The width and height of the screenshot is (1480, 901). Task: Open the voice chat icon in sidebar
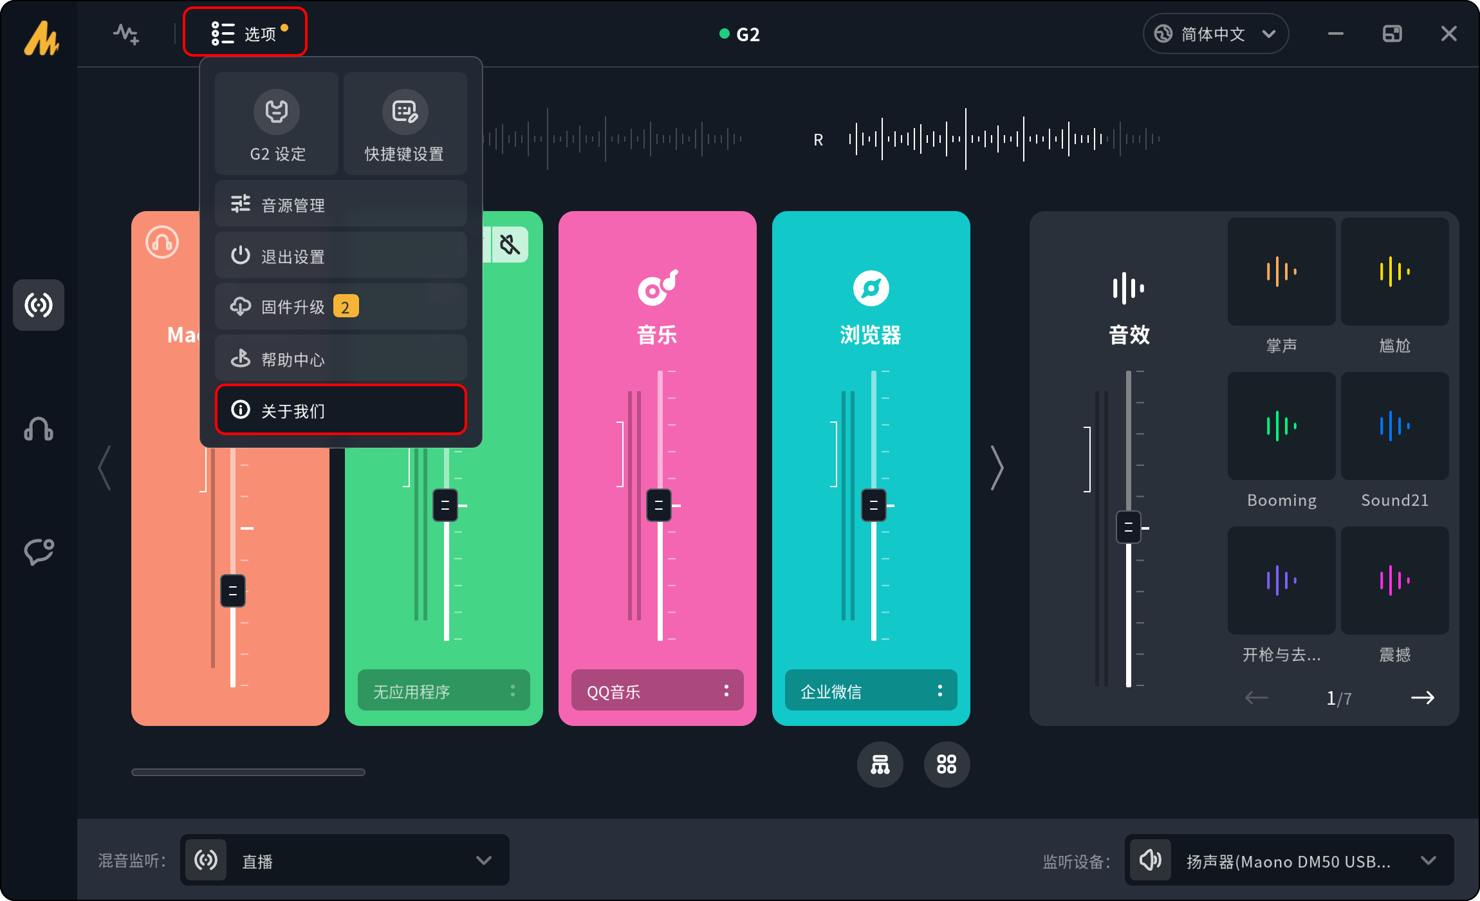39,552
